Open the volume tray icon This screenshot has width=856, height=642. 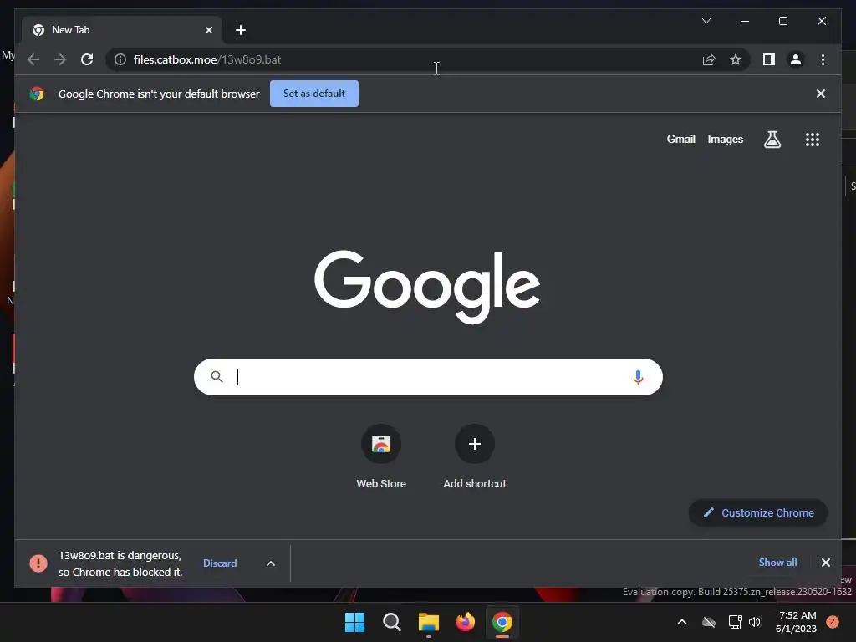pyautogui.click(x=755, y=622)
